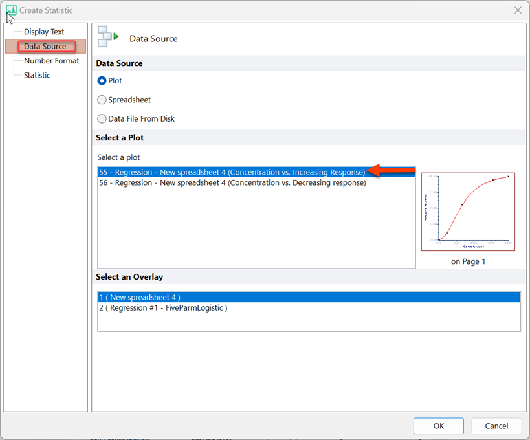Choose overlay 2 Regression #1 FiveParmLogistic
The height and width of the screenshot is (440, 530).
coord(163,308)
